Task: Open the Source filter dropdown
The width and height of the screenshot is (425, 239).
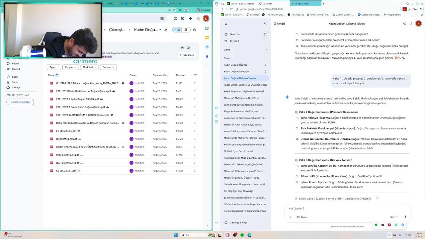Action: [108, 67]
